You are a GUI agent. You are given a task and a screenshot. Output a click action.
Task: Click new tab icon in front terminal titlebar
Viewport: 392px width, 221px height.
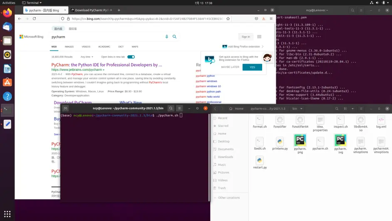[65, 108]
